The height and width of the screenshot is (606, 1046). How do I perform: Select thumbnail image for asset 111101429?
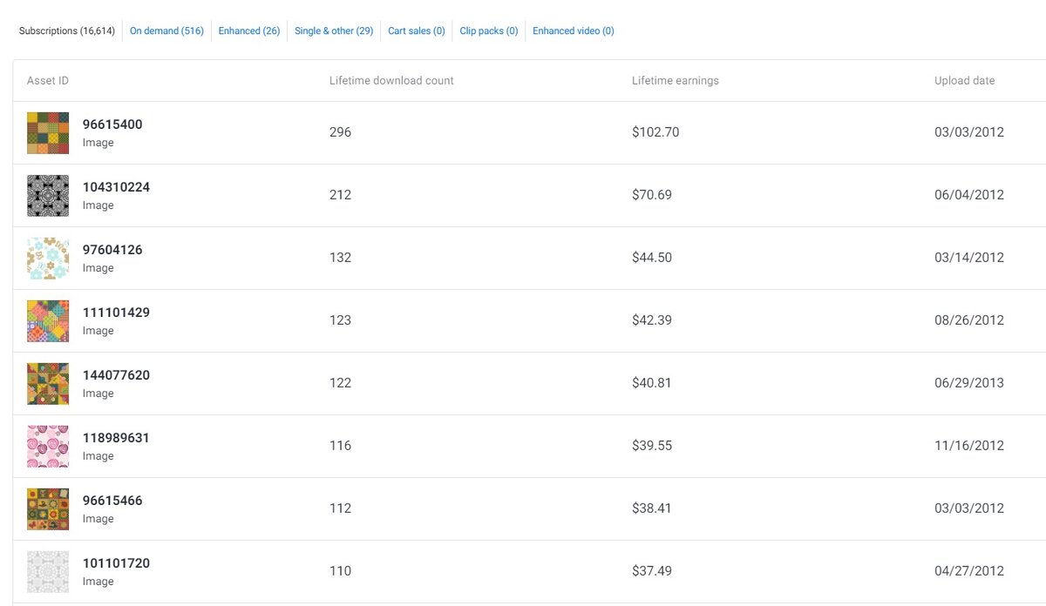point(48,321)
